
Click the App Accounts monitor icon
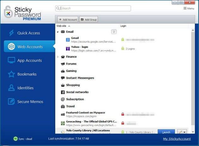[x=11, y=60]
